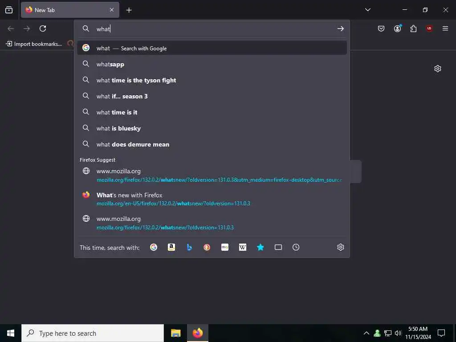Image resolution: width=456 pixels, height=342 pixels.
Task: Open the Save to Pocket icon
Action: (381, 28)
